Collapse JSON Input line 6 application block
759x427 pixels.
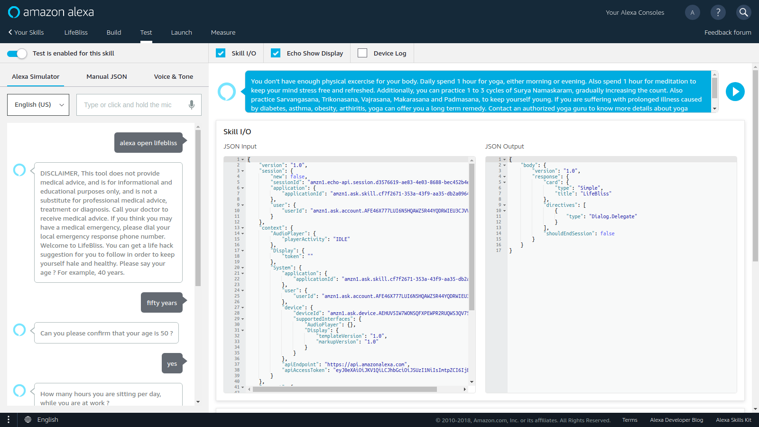point(243,188)
